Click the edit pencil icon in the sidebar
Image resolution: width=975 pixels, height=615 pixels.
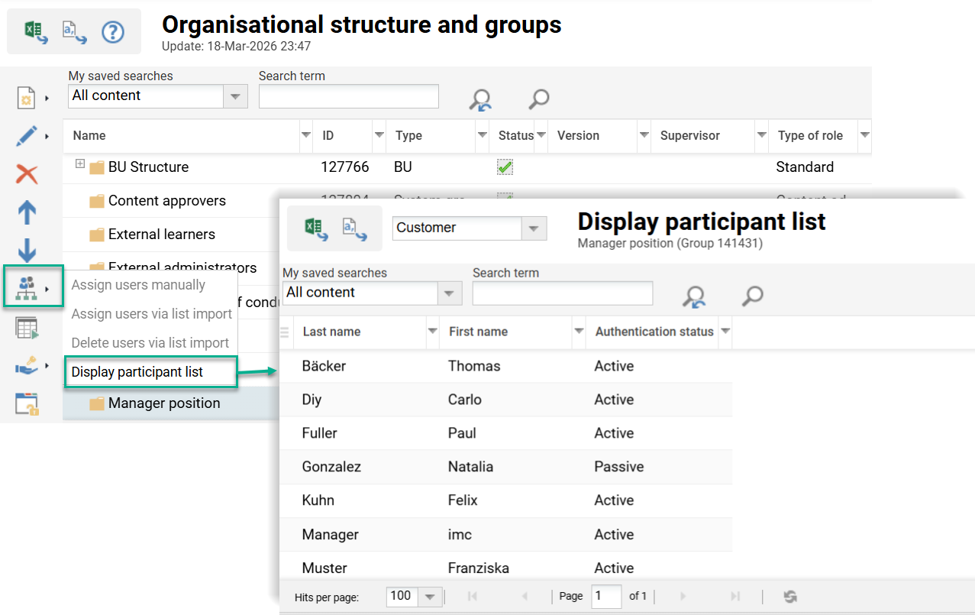point(27,136)
